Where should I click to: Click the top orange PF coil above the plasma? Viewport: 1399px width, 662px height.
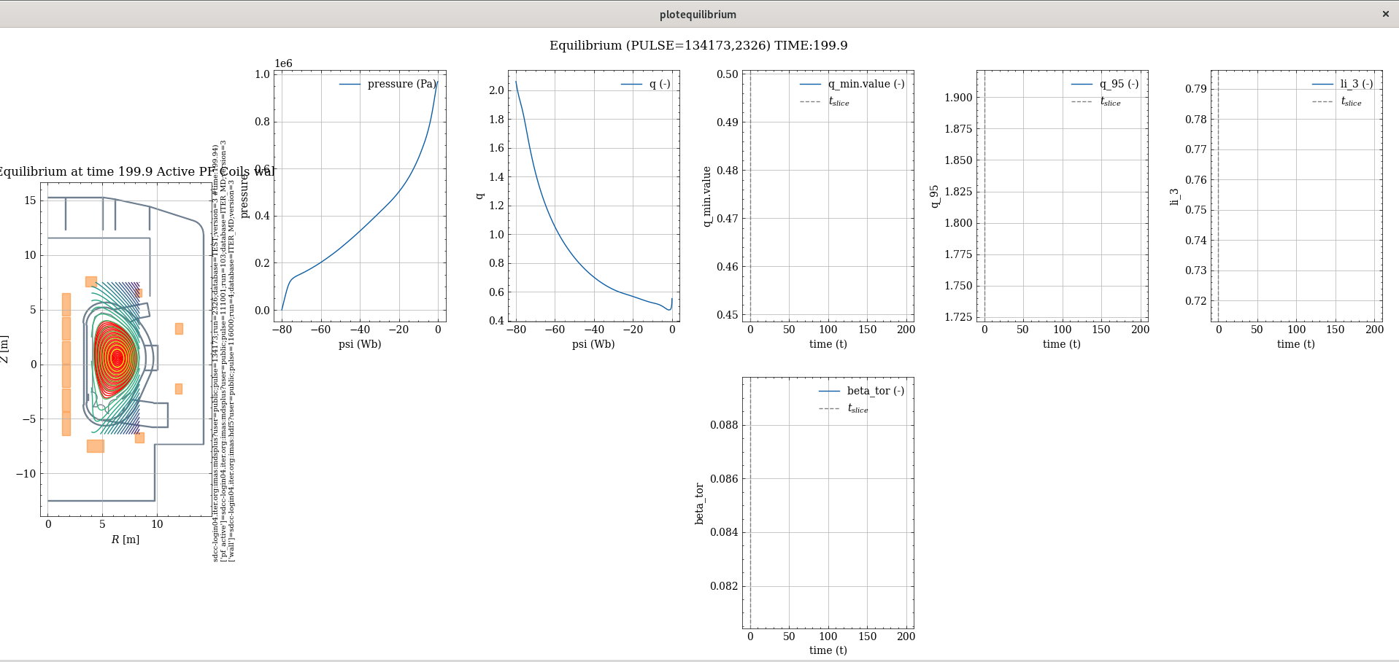tap(91, 281)
